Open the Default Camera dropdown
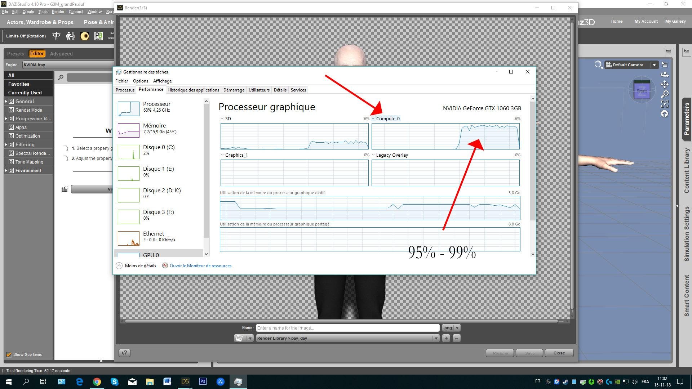The image size is (692, 389). pyautogui.click(x=654, y=65)
